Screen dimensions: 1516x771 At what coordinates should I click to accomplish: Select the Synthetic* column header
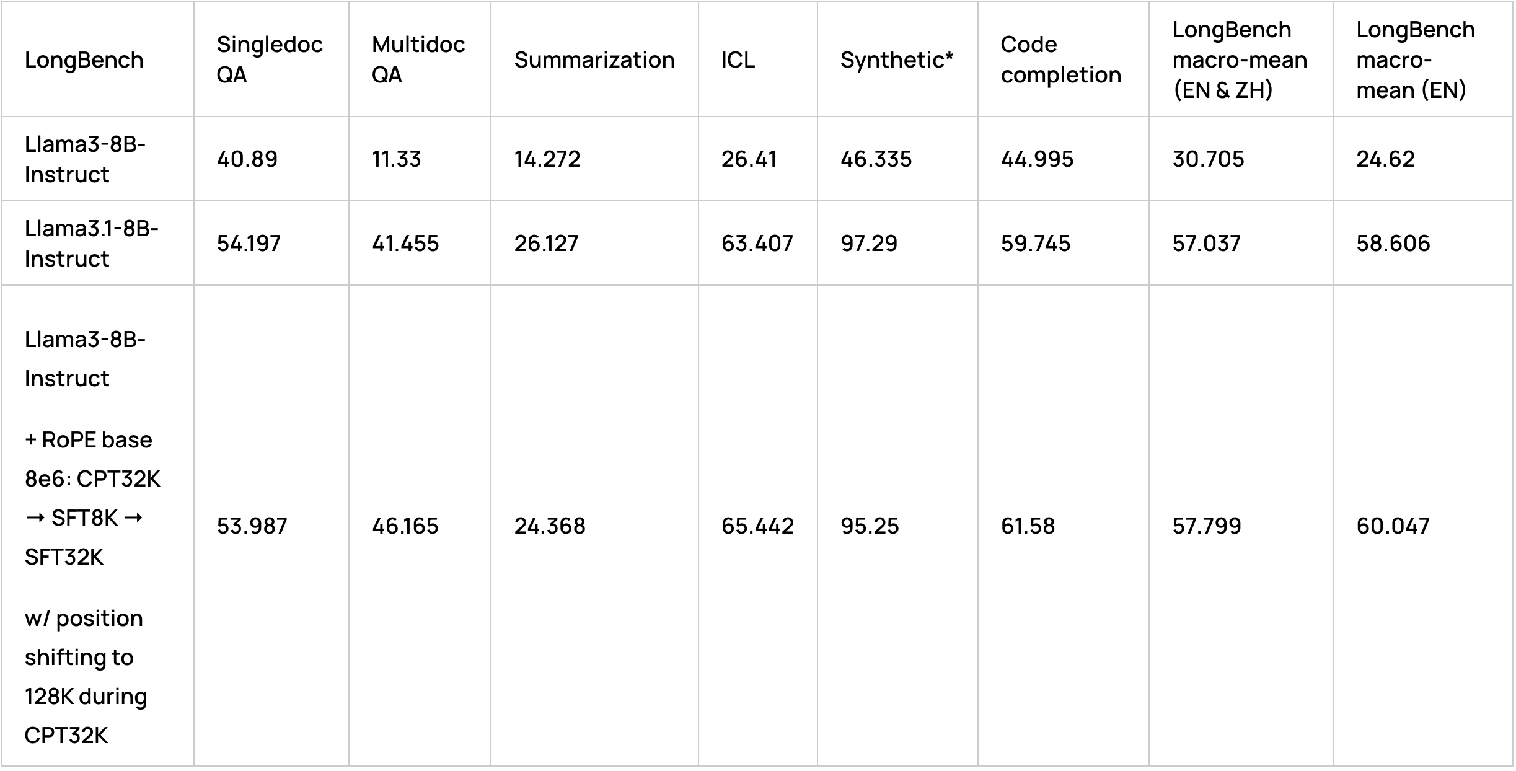pyautogui.click(x=897, y=59)
